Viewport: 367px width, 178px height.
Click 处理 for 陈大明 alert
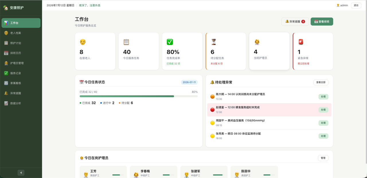pyautogui.click(x=323, y=97)
